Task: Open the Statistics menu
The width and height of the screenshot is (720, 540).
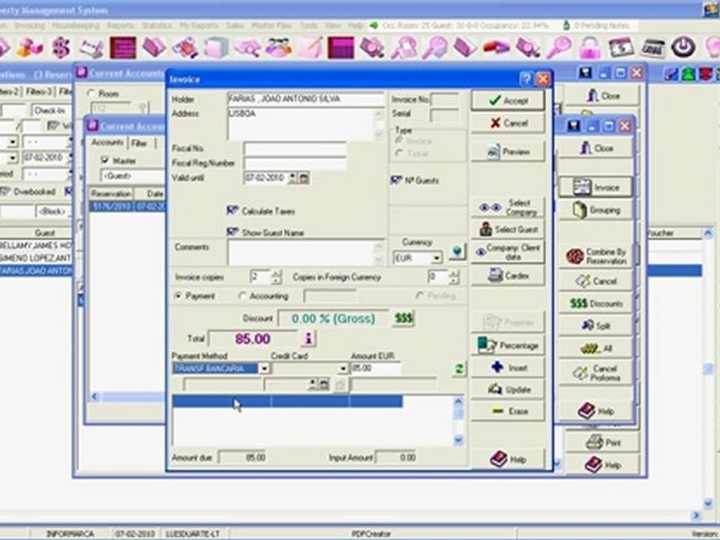Action: [x=157, y=25]
